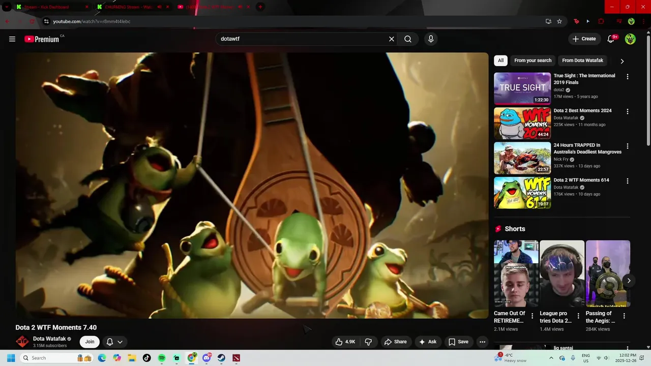Select the From Dota Watafak chip
Viewport: 651px width, 366px height.
582,60
